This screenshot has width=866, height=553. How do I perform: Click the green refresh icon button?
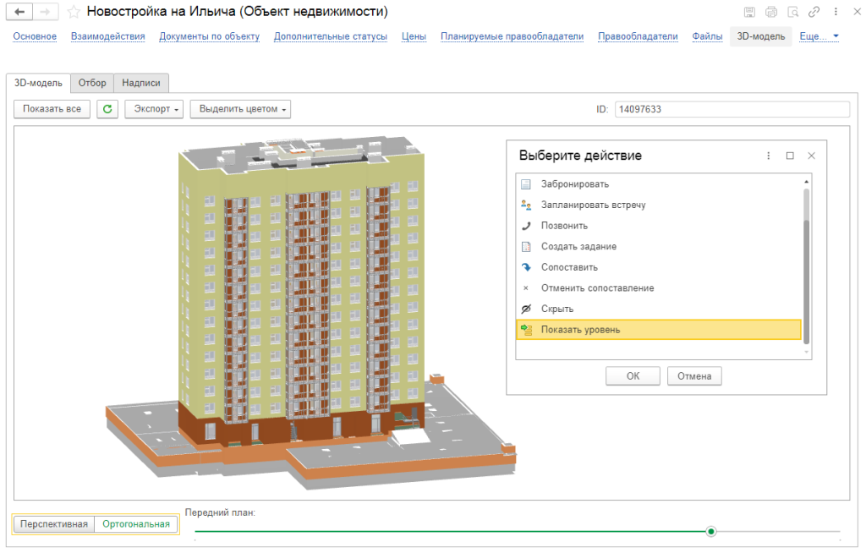click(x=107, y=109)
